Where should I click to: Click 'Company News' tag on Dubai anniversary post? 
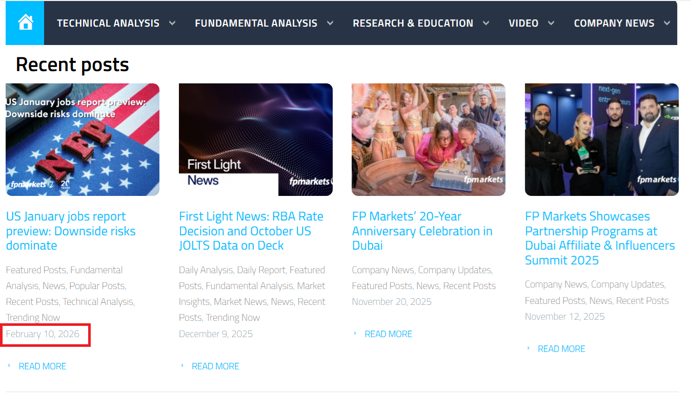(x=382, y=270)
